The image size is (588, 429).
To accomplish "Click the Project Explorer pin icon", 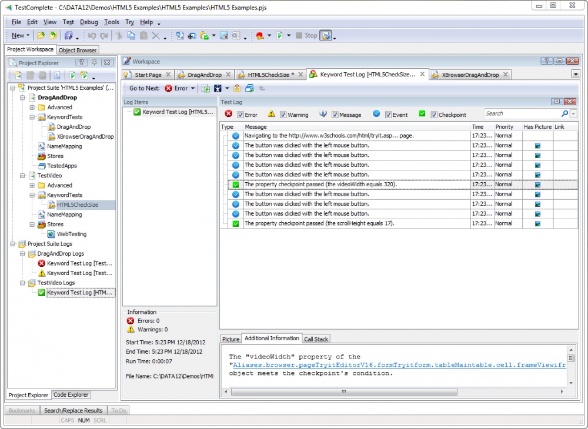I will (95, 62).
